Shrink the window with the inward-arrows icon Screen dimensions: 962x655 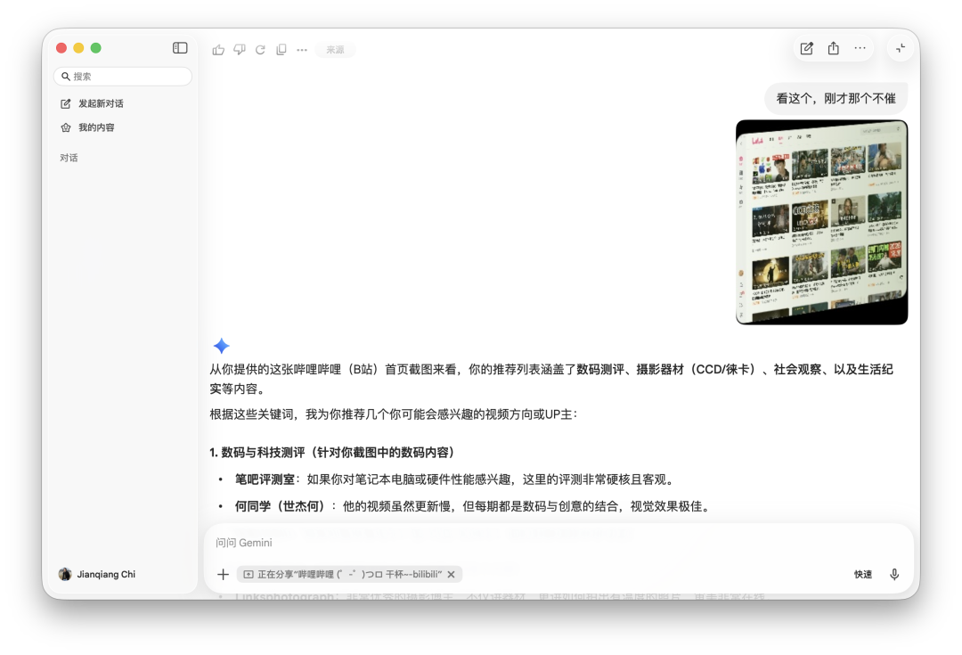click(901, 48)
